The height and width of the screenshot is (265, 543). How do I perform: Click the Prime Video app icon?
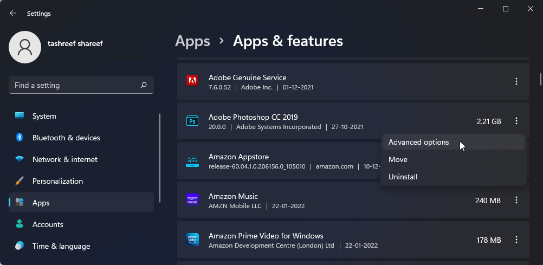pos(192,240)
